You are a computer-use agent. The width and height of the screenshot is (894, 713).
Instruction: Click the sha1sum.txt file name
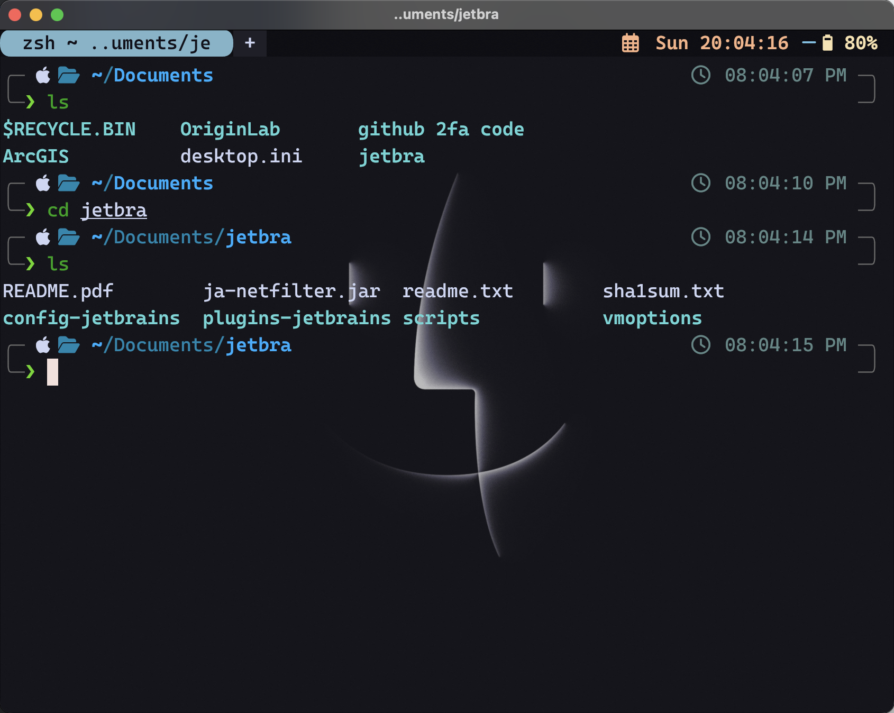tap(663, 291)
